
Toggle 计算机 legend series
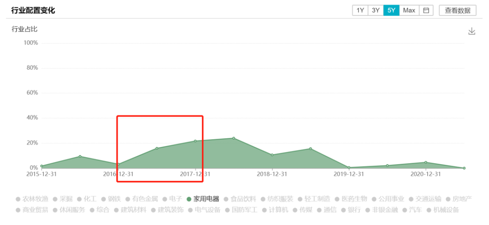(275, 210)
